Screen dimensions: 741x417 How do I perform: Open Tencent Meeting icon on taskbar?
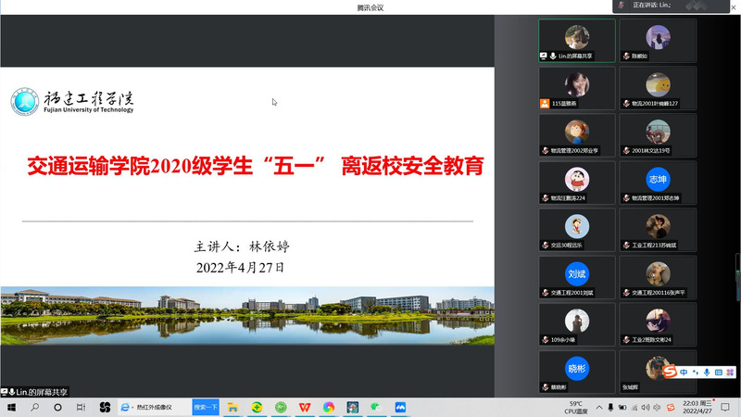400,407
